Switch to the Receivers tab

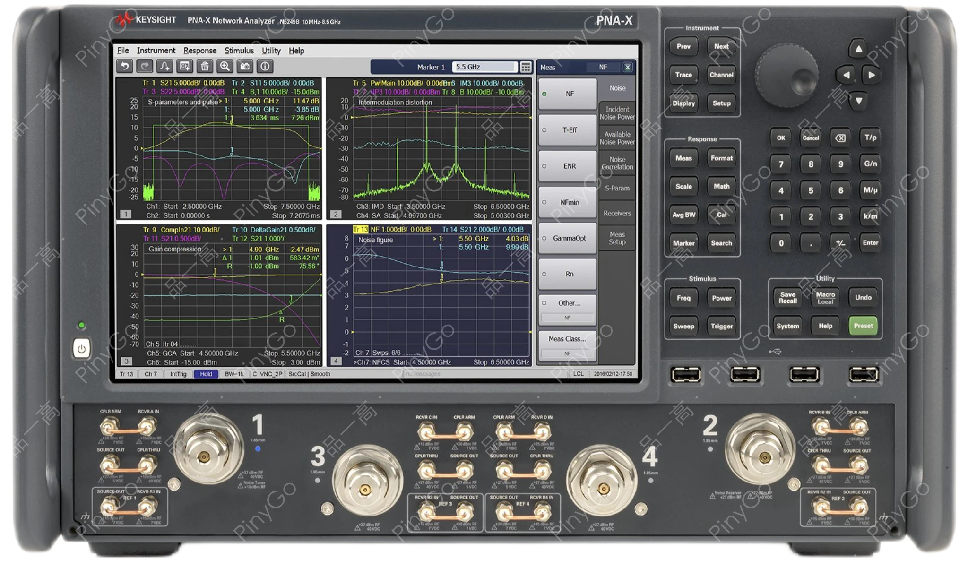click(617, 213)
